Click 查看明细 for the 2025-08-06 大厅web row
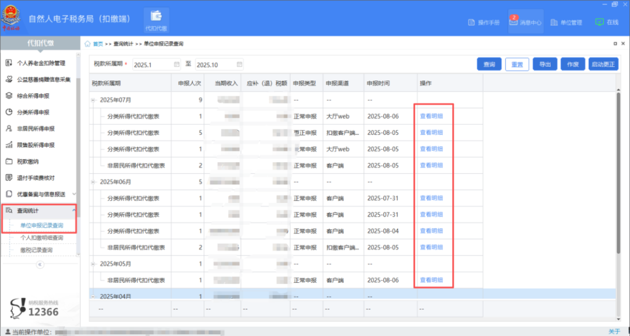Screen dimensions: 630x336 click(x=431, y=116)
